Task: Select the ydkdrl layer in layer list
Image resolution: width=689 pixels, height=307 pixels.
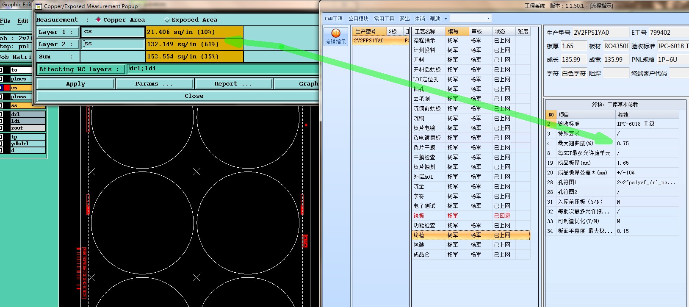Action: [x=28, y=144]
